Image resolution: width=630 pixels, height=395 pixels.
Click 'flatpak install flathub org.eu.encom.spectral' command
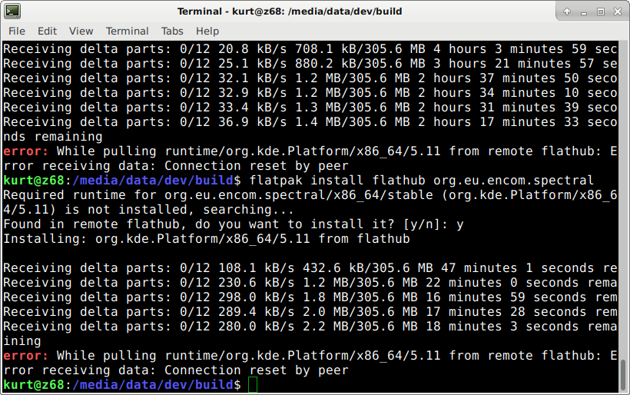422,181
